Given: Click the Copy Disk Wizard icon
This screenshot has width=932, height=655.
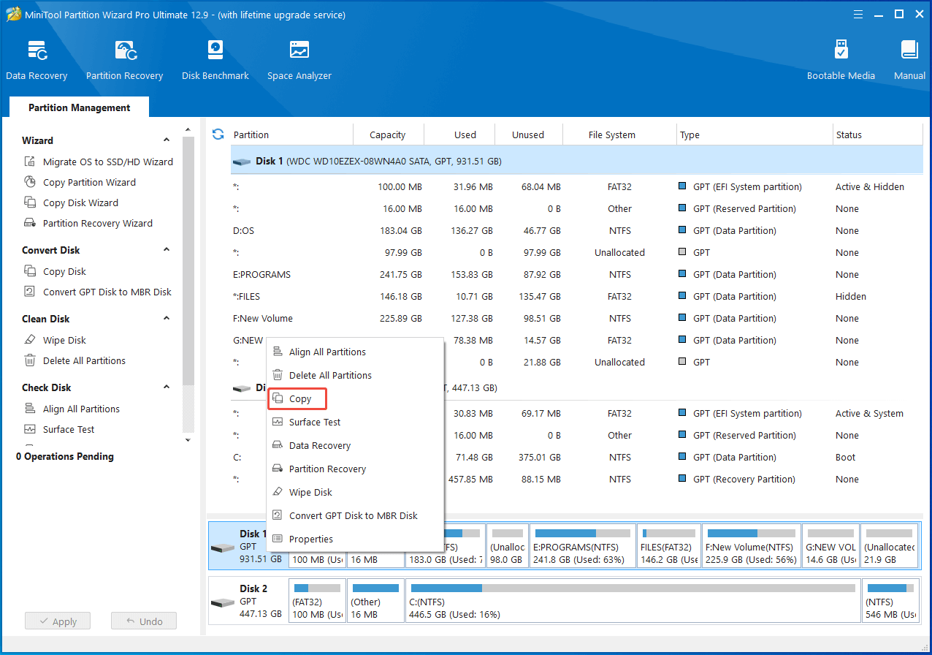Looking at the screenshot, I should [30, 202].
